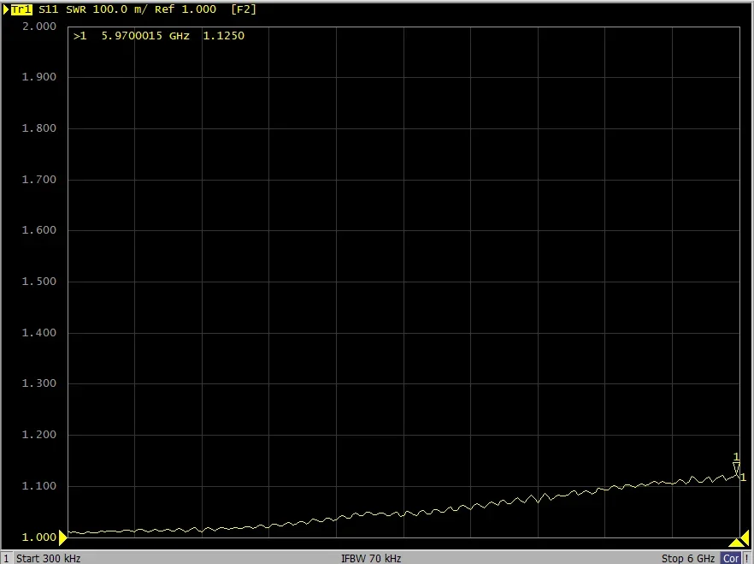The height and width of the screenshot is (564, 754).
Task: Click the marker 1 triangle on the trace
Action: click(x=736, y=468)
